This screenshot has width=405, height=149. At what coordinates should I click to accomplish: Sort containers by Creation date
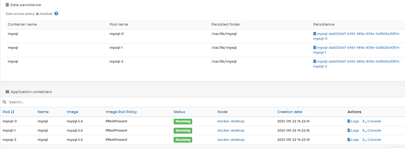(290, 112)
